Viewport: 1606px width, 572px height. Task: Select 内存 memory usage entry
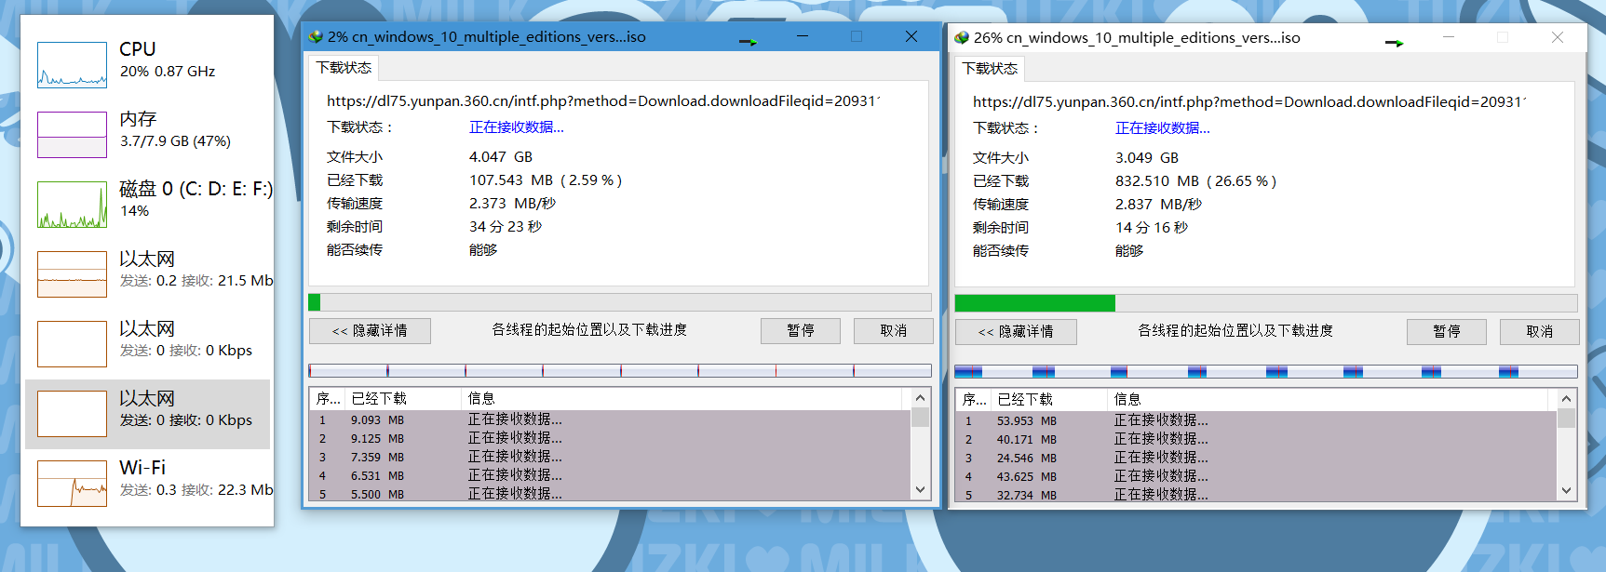tap(147, 135)
